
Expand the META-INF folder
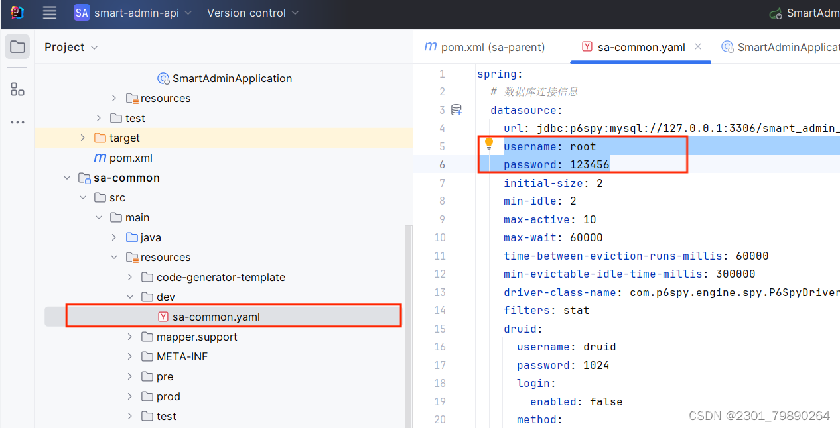click(130, 356)
